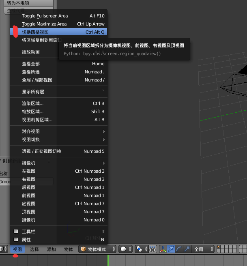Open the 物体 header menu

[x=69, y=249]
